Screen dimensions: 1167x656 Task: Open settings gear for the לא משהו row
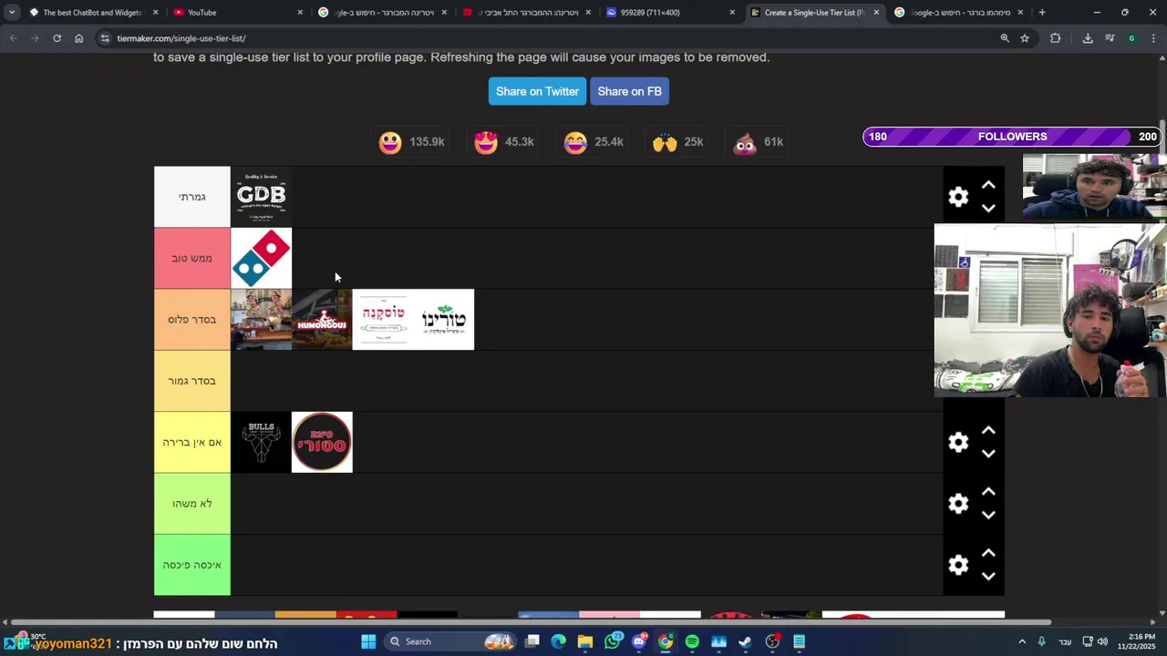(958, 504)
